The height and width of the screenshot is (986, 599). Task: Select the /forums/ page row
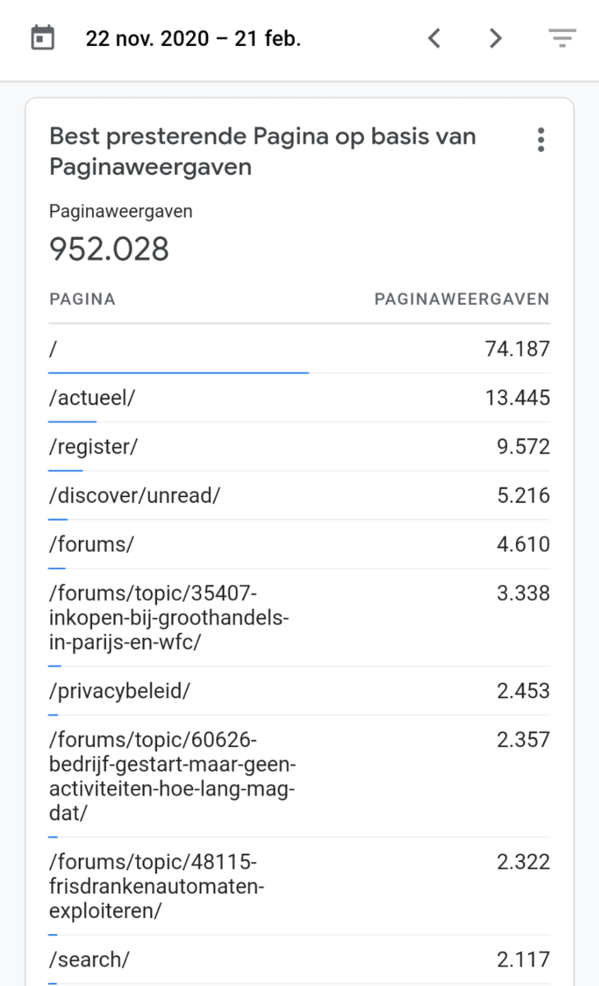(x=299, y=544)
